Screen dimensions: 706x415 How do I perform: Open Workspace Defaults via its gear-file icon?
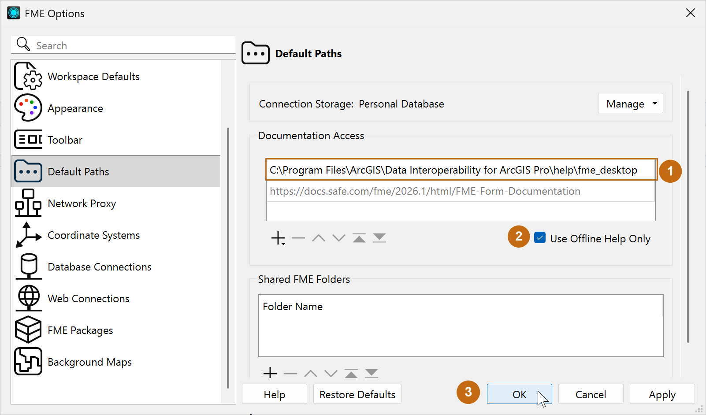tap(28, 76)
